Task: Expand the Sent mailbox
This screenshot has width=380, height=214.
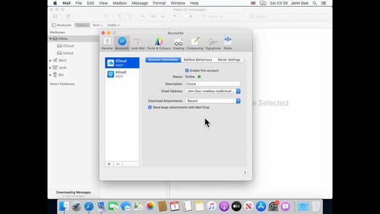Action: (x=50, y=60)
